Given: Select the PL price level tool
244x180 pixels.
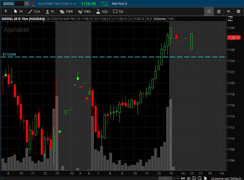Looking at the screenshot, I should point(50,11).
